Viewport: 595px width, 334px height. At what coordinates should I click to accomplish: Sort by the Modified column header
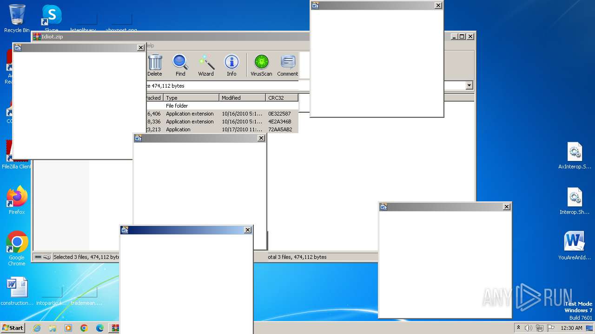pyautogui.click(x=242, y=97)
